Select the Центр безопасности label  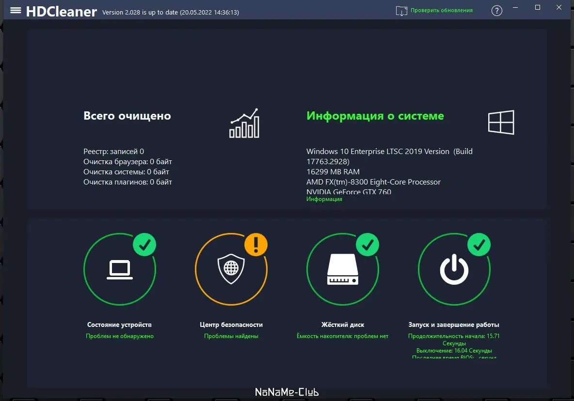231,324
